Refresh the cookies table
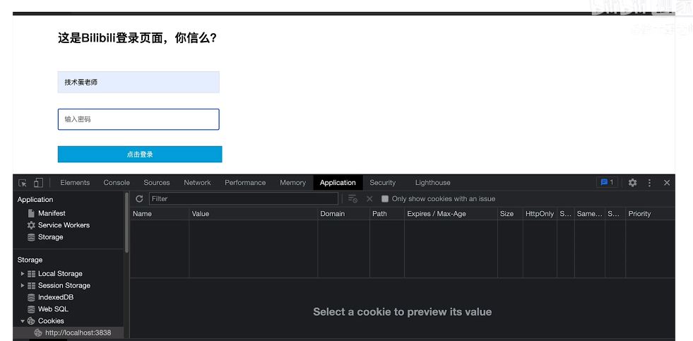The image size is (693, 341). pyautogui.click(x=139, y=199)
